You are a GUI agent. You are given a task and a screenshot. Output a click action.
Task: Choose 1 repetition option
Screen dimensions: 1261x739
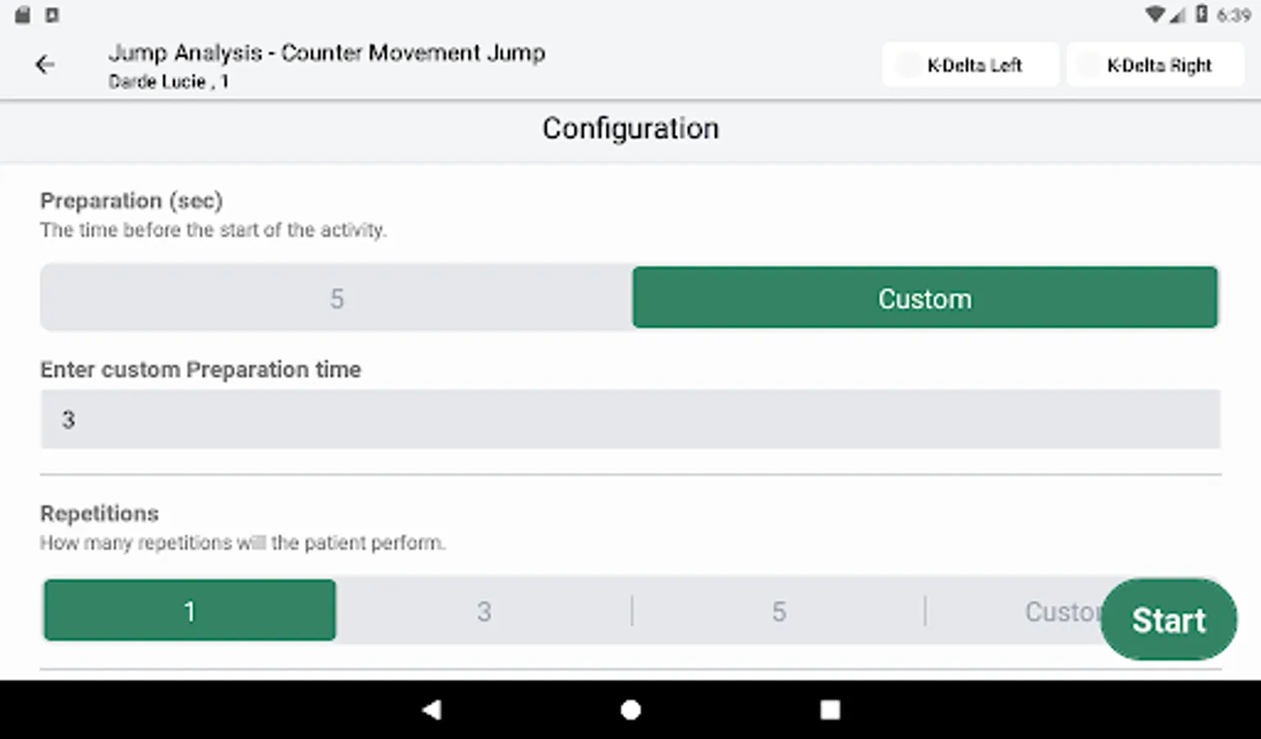[x=190, y=611]
